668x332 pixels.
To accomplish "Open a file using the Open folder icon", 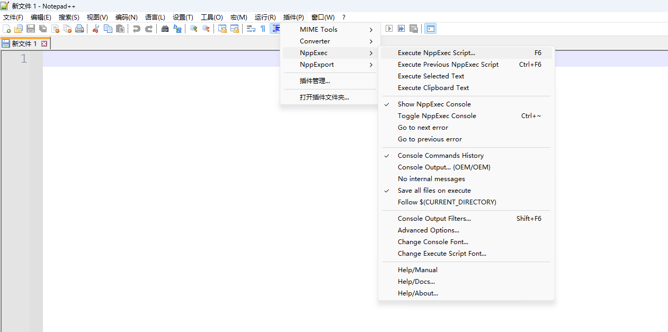I will (x=19, y=29).
